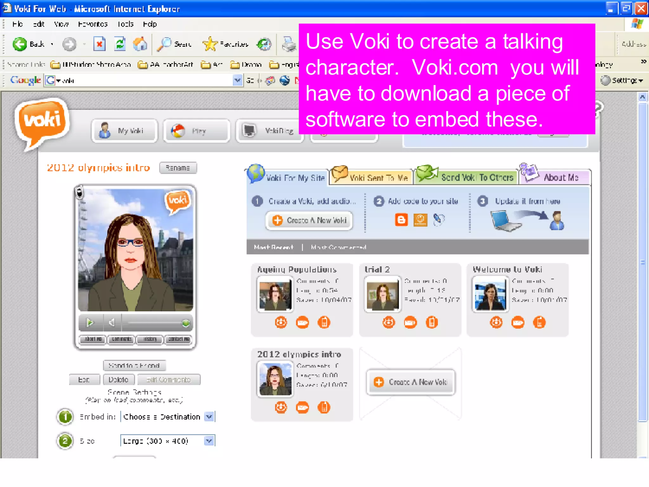Click the VokiBlog navigation button
Image resolution: width=649 pixels, height=487 pixels.
click(x=269, y=131)
